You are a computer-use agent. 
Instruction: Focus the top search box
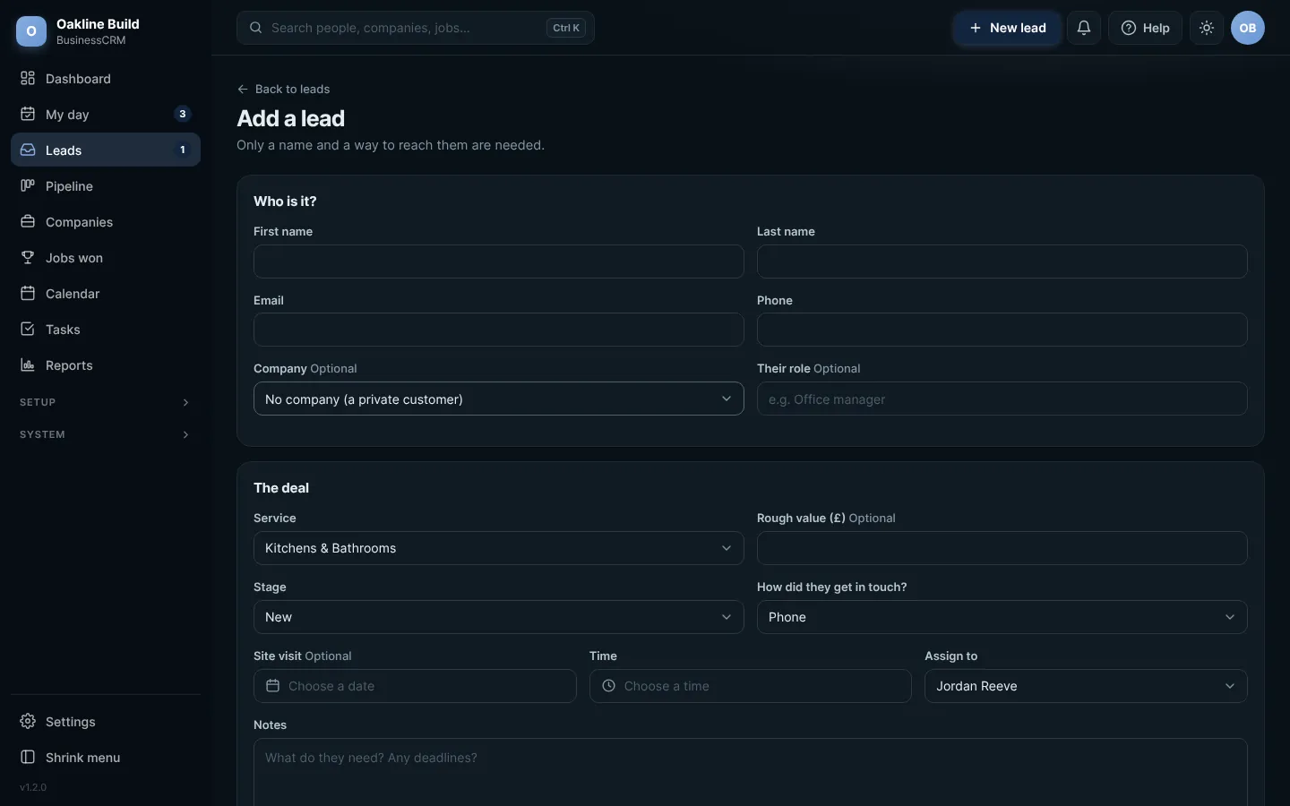click(x=416, y=28)
